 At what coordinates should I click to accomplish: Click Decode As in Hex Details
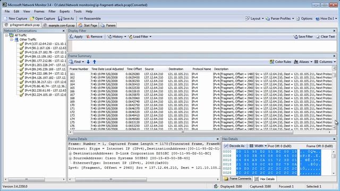[x=234, y=146]
